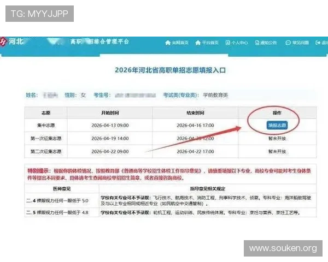Click the 综合管理平台 site title
Screen dimensions: 328x262
pos(99,41)
